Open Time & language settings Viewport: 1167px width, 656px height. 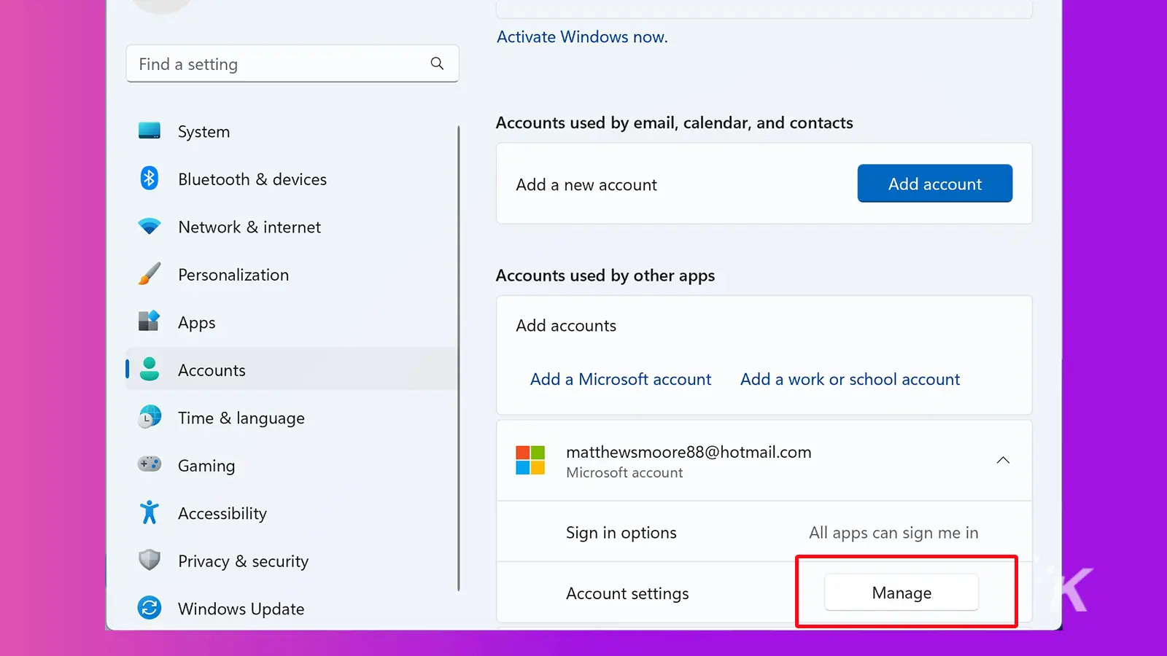292,418
